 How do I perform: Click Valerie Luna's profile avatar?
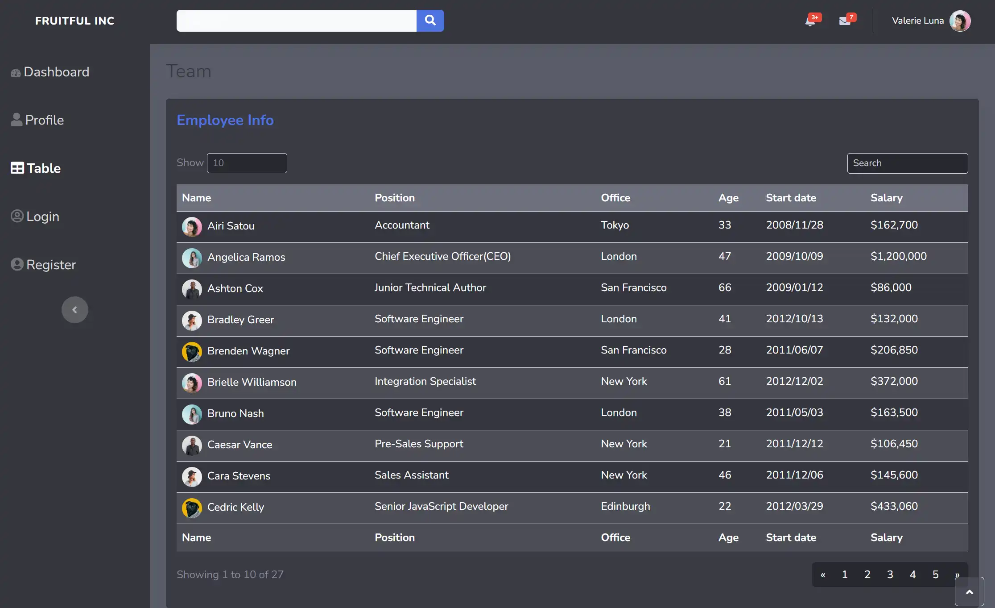tap(960, 21)
